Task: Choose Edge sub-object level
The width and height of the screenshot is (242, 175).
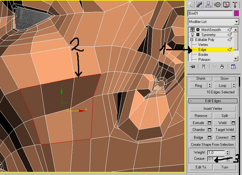Action: coord(202,50)
